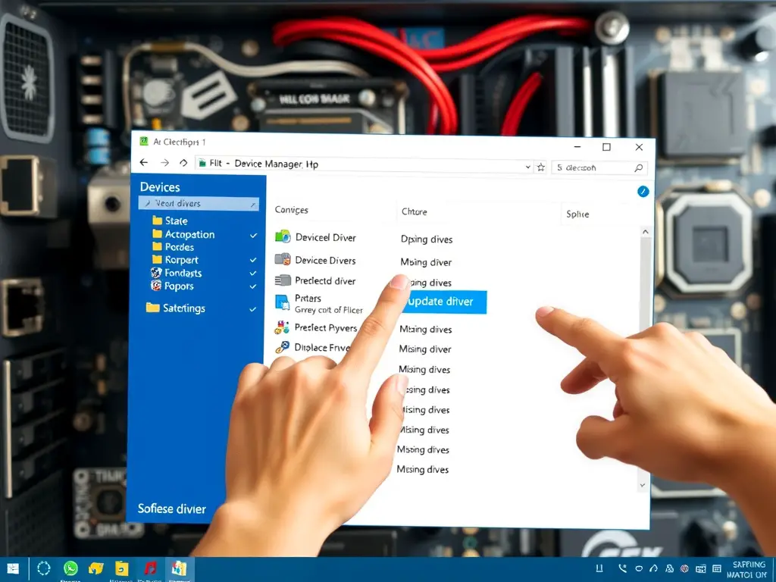Click the Sofiese divier link at the sidebar bottom
Viewport: 776px width, 582px height.
[x=172, y=508]
